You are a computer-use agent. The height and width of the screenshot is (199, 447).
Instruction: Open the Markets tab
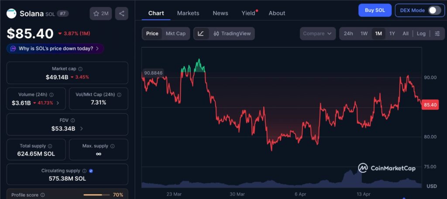click(188, 13)
